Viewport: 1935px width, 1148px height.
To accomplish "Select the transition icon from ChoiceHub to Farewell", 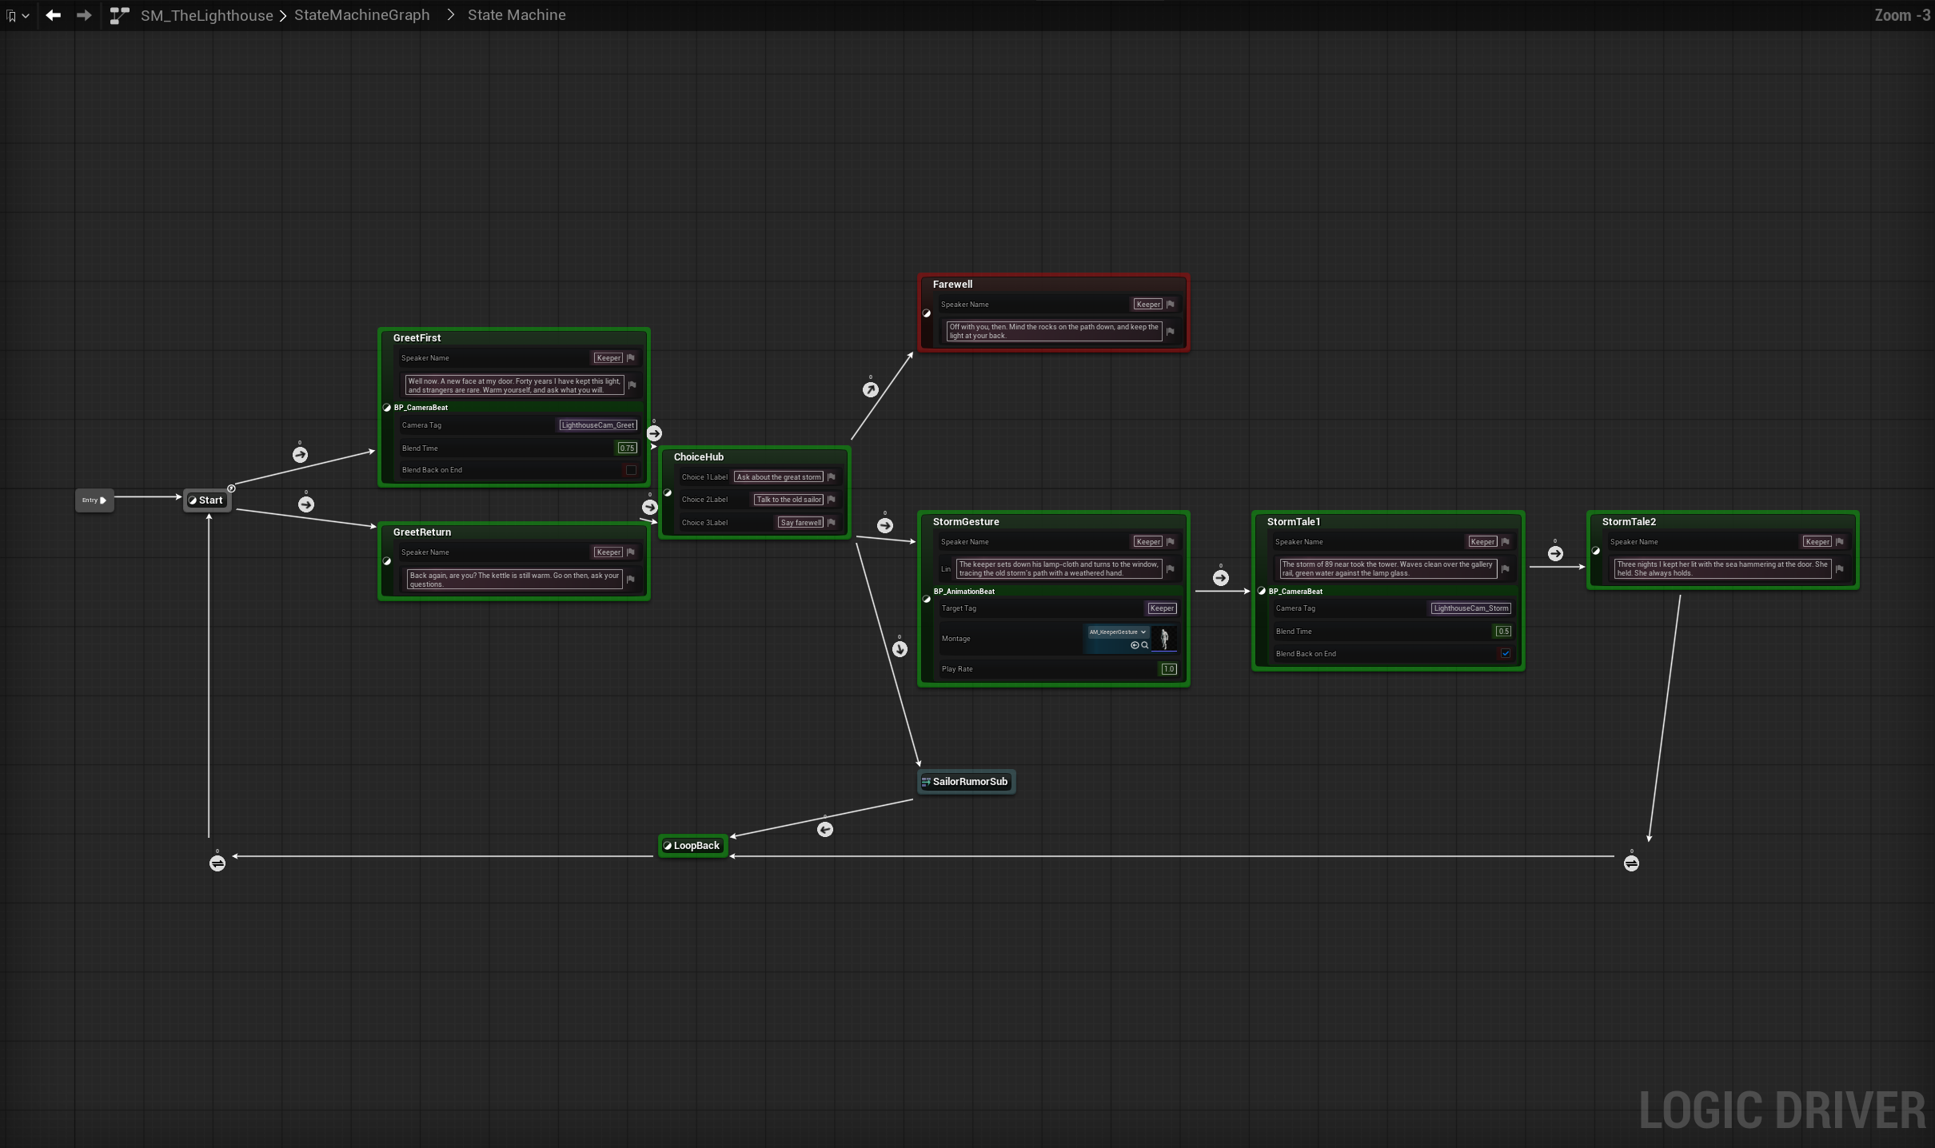I will point(871,390).
